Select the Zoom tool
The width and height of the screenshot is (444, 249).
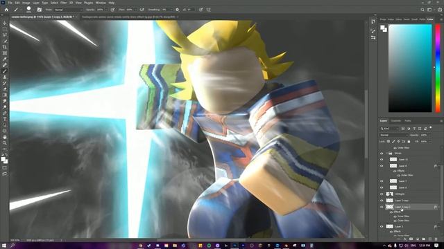[5, 143]
